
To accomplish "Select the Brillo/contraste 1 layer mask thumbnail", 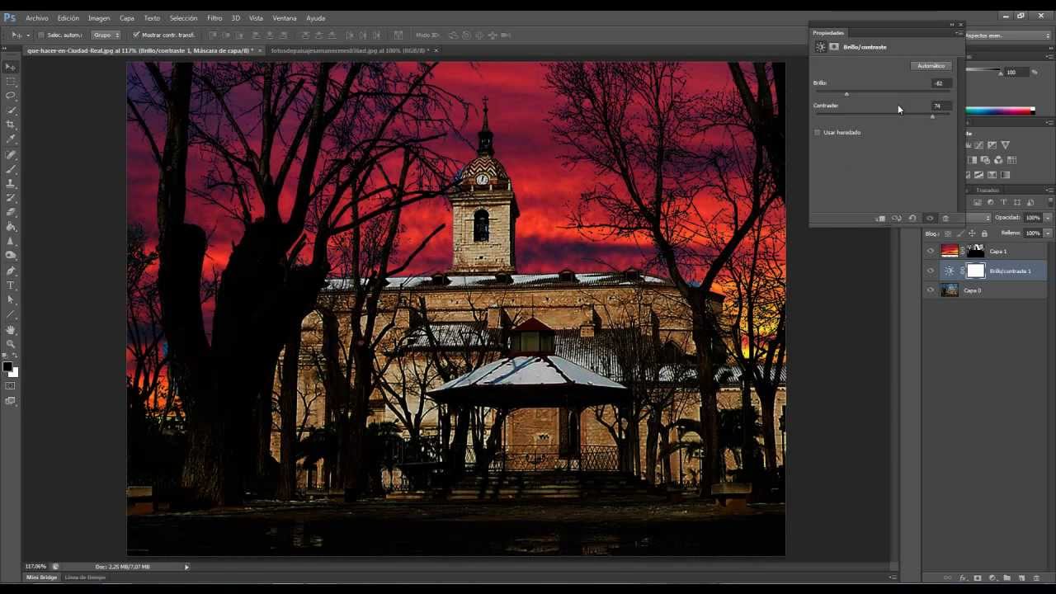I will pyautogui.click(x=975, y=271).
